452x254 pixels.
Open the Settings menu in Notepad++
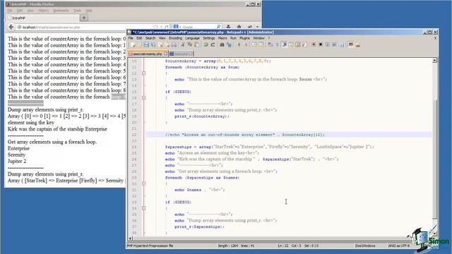(209, 38)
